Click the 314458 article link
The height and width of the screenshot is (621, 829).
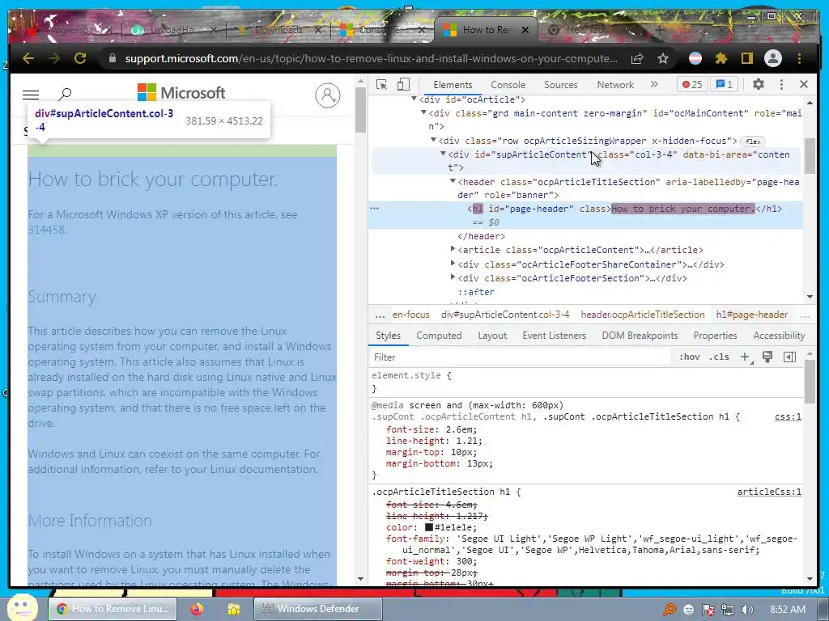coord(47,230)
